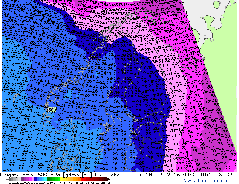239x184 pixels.
Task: Open the weatheronline.co.uk copyright link
Action: (207, 181)
